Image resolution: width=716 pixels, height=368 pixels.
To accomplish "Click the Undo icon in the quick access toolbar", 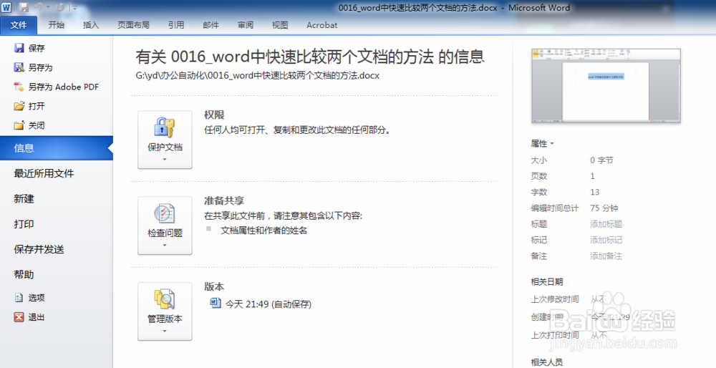I will pyautogui.click(x=39, y=7).
